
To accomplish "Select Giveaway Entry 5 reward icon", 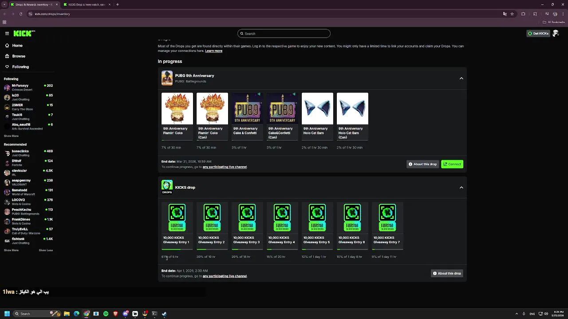I will coord(317,218).
